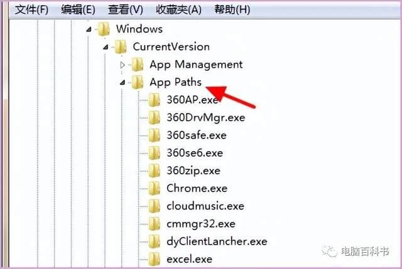Collapse the App Paths key arrow

122,82
